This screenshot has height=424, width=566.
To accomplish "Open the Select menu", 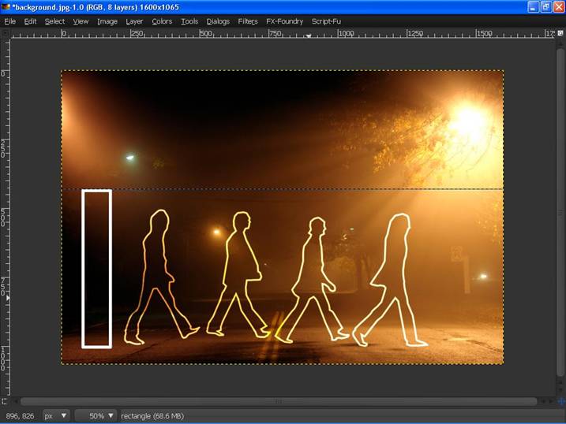I will point(54,21).
